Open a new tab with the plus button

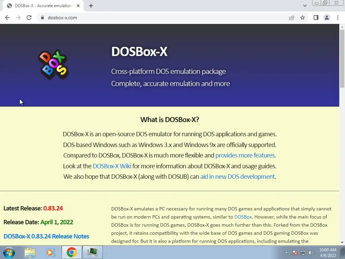point(91,6)
